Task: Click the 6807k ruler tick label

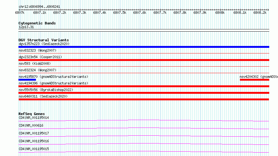Action: coord(20,13)
